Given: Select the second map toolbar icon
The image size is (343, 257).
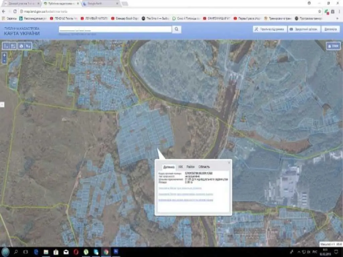Looking at the screenshot, I should [x=13, y=46].
